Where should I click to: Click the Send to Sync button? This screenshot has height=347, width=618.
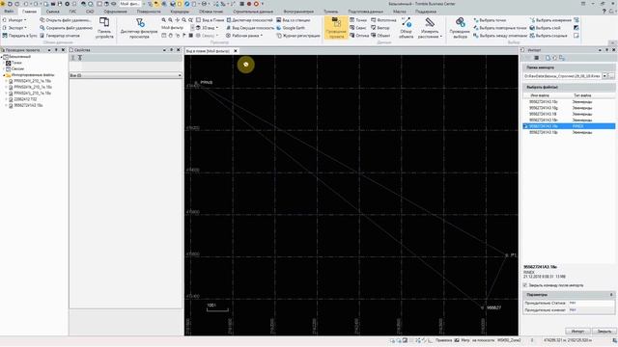[19, 36]
